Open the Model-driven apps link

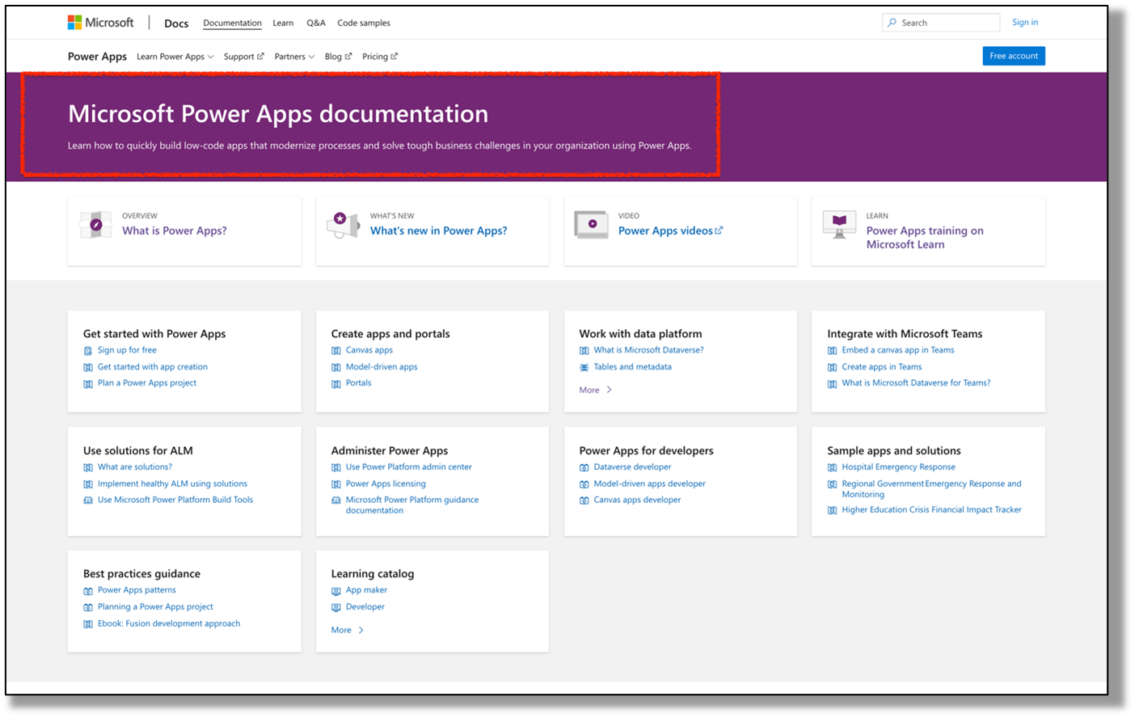382,367
